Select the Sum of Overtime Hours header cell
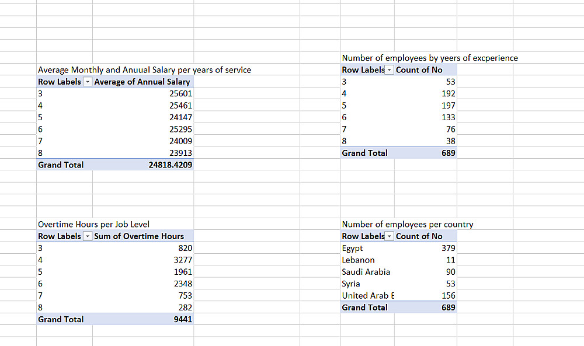The width and height of the screenshot is (584, 346). (143, 236)
